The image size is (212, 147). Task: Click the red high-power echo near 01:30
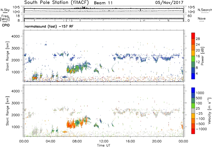click(x=34, y=78)
